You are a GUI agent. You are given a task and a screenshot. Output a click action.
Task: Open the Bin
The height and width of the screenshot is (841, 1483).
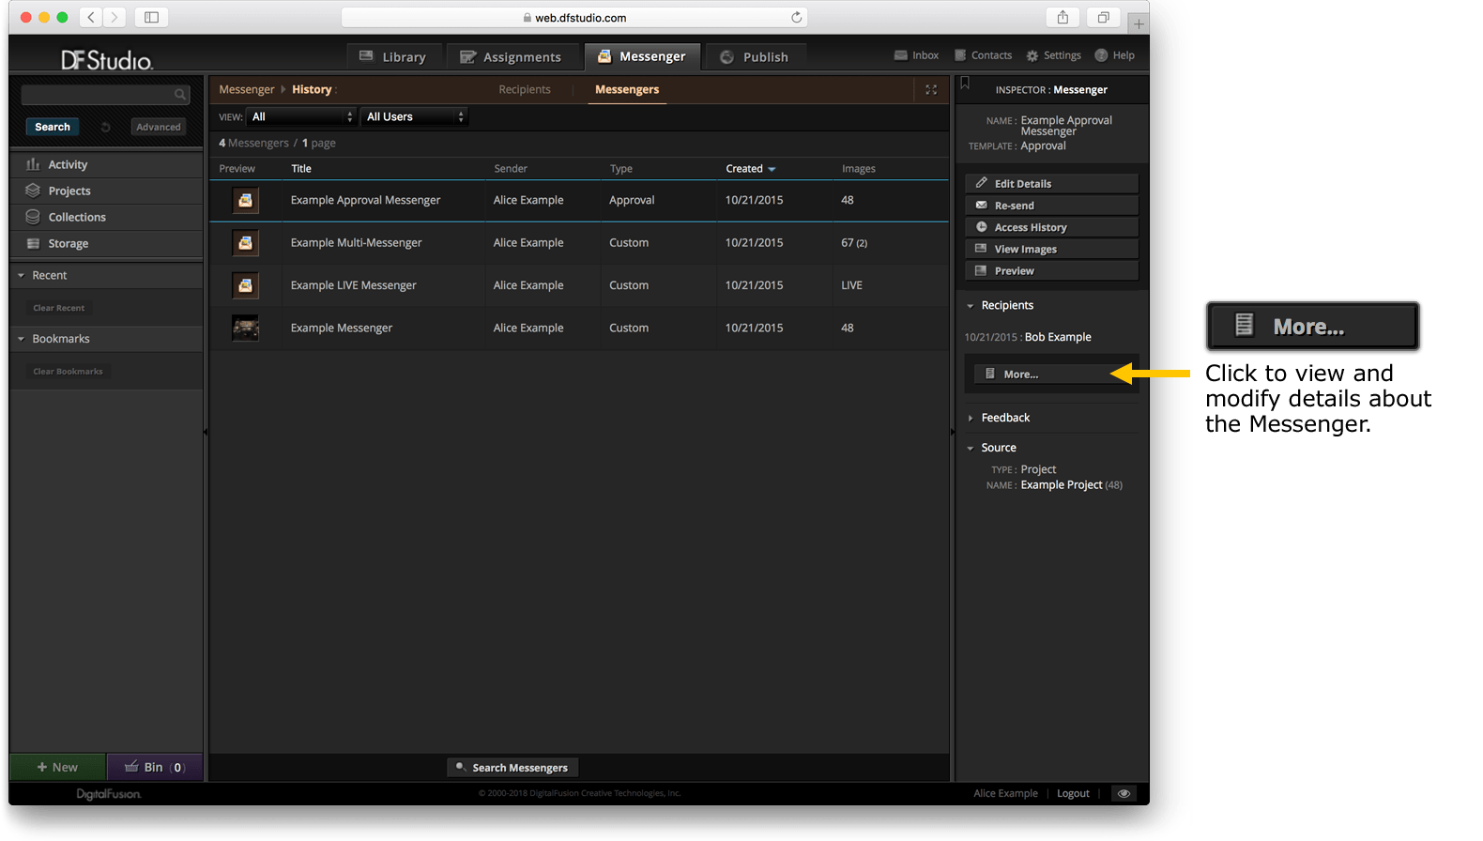(156, 767)
